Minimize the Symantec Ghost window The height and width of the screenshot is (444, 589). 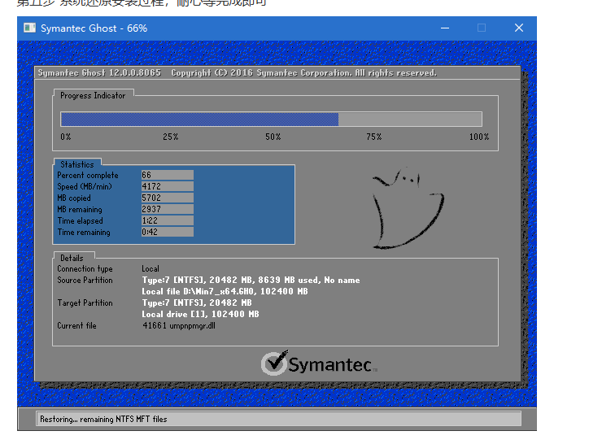tap(445, 28)
